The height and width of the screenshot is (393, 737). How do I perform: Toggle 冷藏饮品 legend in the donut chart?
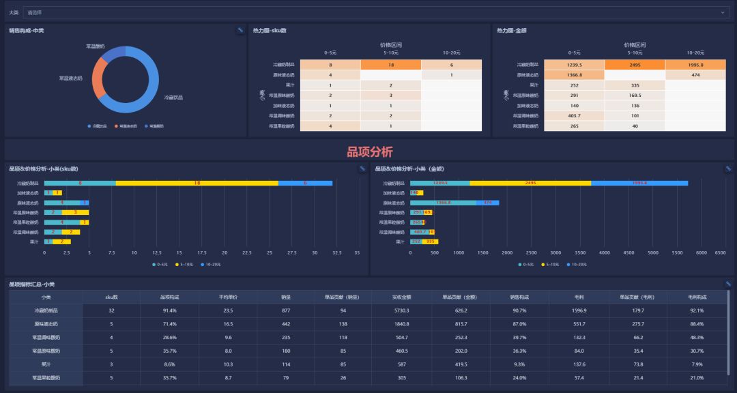point(97,126)
